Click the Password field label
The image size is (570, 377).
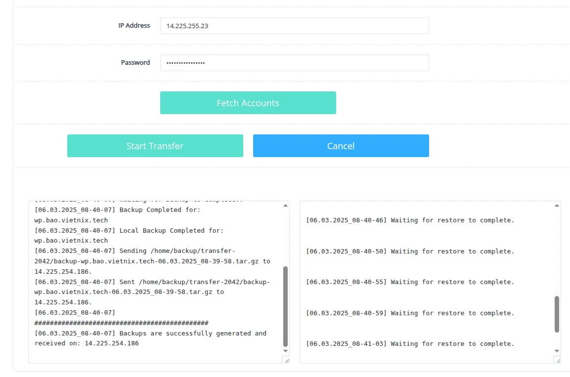coord(135,63)
